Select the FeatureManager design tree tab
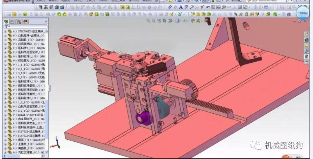This screenshot has height=159, width=313. tap(6, 21)
